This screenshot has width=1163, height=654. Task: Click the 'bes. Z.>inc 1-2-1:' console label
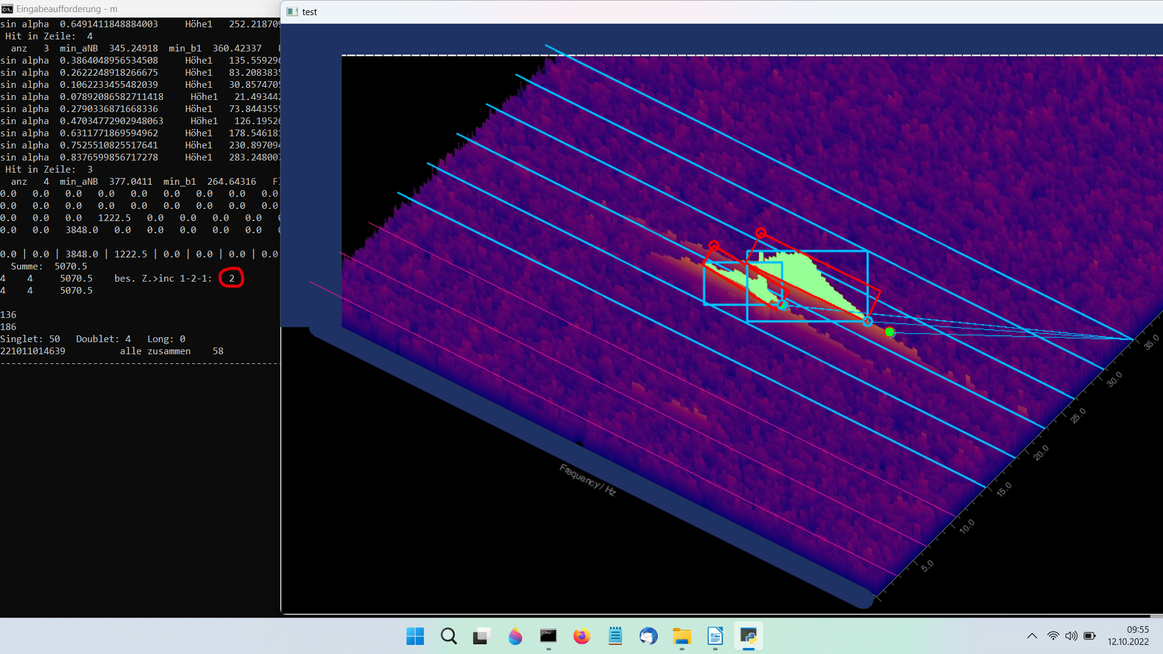coord(164,279)
